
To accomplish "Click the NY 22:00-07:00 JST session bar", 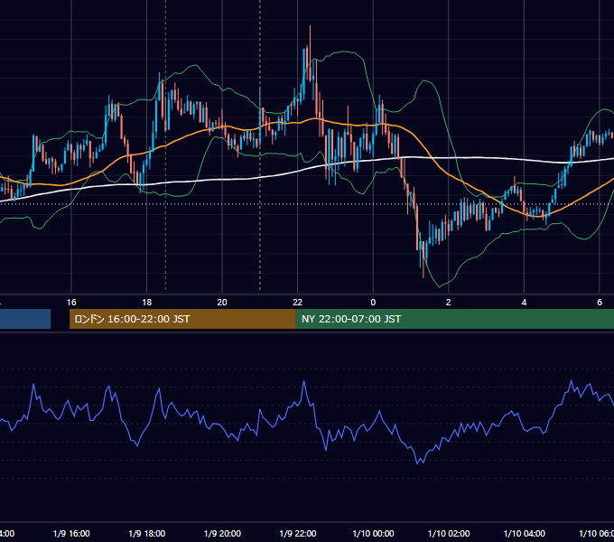I will 454,319.
